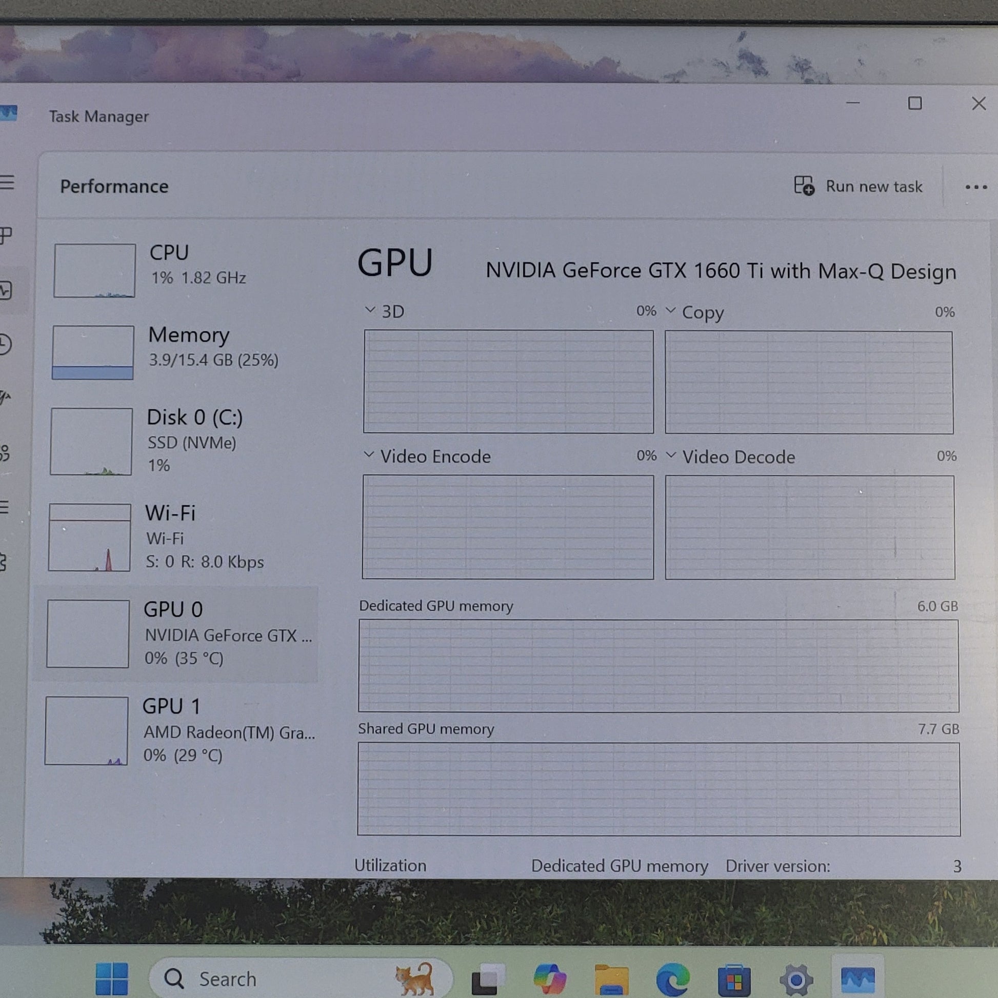Select Disk 0 (C:) in the performance list
This screenshot has width=998, height=998.
pyautogui.click(x=175, y=441)
